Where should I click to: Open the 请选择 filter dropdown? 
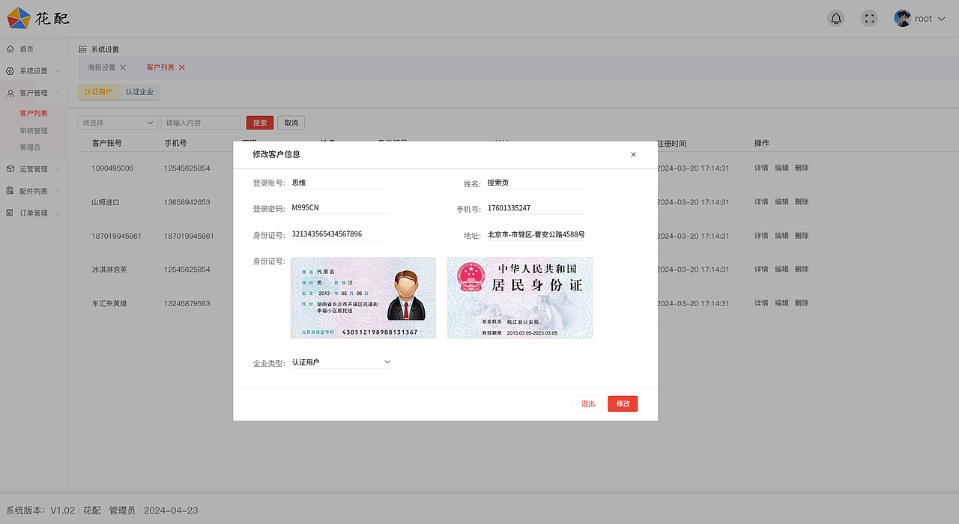118,123
